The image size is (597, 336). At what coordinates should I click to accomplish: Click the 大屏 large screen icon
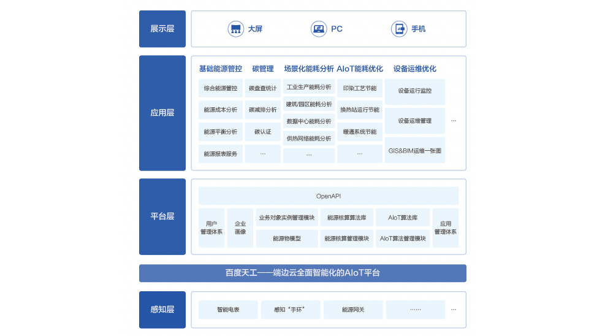tap(236, 29)
